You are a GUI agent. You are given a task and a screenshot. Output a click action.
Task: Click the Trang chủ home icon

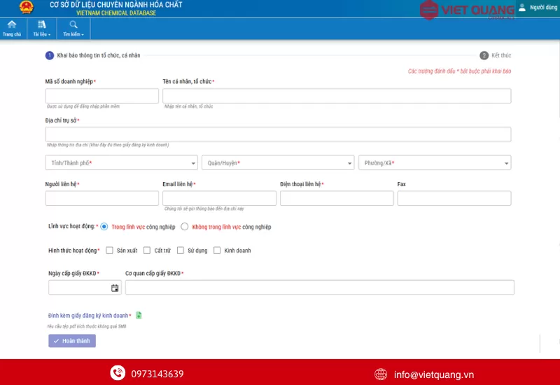[12, 25]
